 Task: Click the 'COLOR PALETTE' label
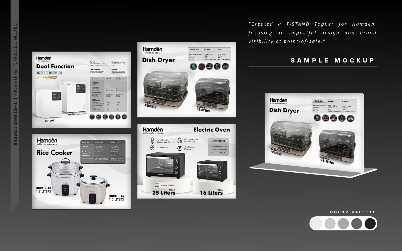pos(353,212)
